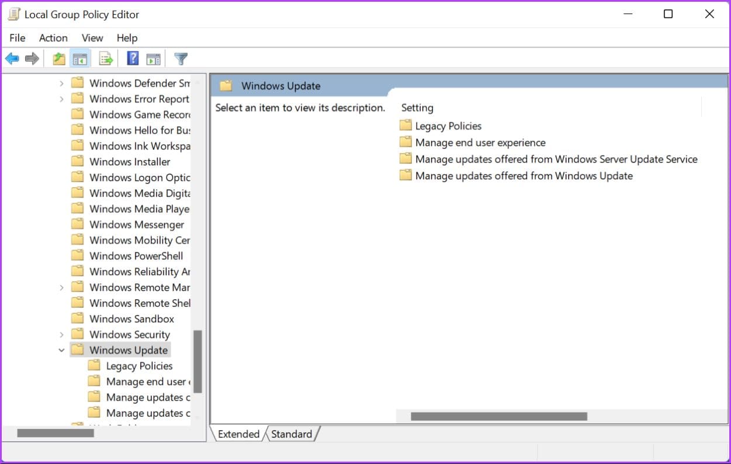Open the Action menu
Screen dimensions: 731x464
coord(53,38)
